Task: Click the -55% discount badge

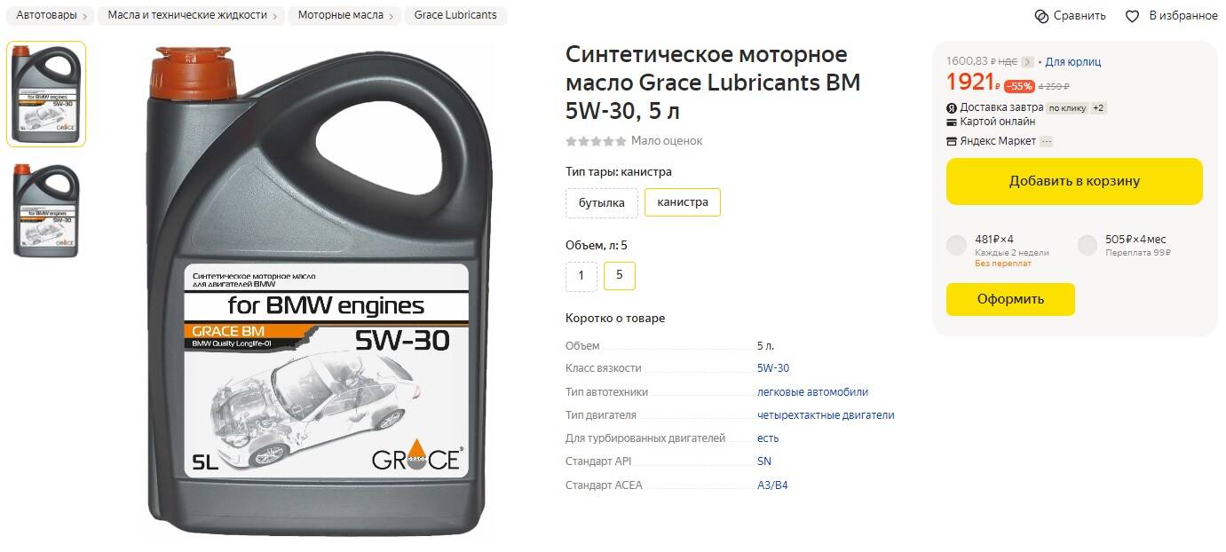Action: [x=1019, y=86]
